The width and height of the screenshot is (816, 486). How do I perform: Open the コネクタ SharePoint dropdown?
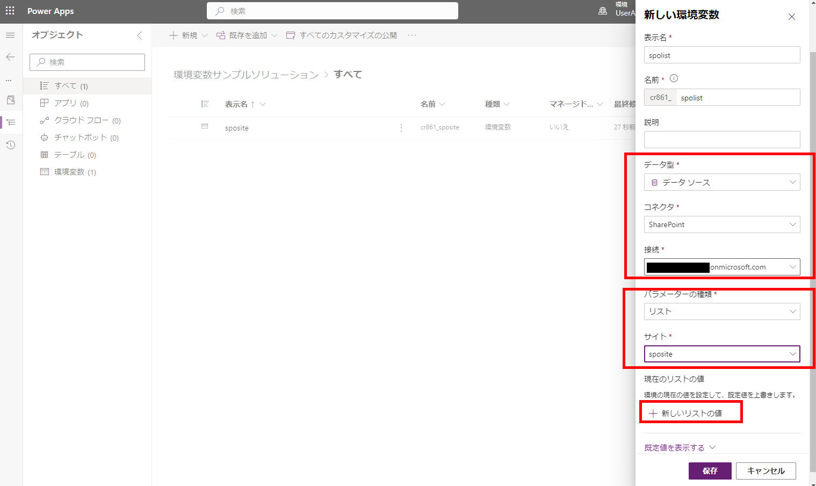[721, 224]
